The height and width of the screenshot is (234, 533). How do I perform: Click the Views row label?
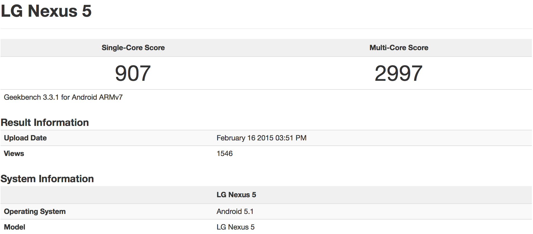pos(14,153)
